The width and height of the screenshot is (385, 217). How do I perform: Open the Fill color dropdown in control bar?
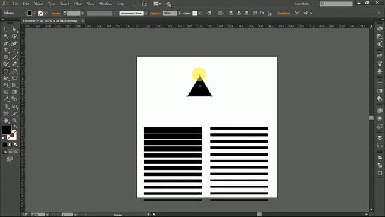point(34,13)
